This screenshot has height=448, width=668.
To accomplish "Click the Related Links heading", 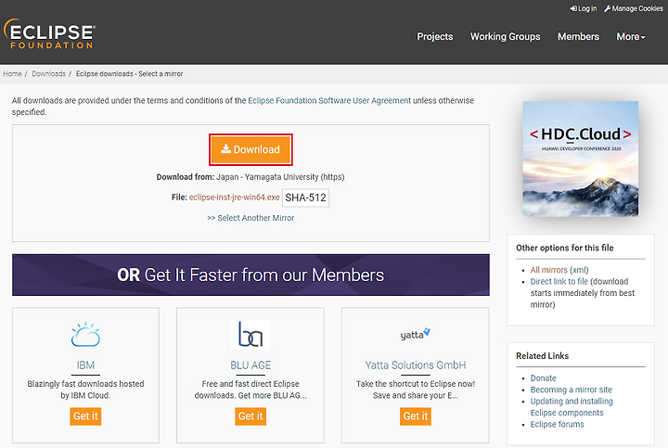I will 543,356.
